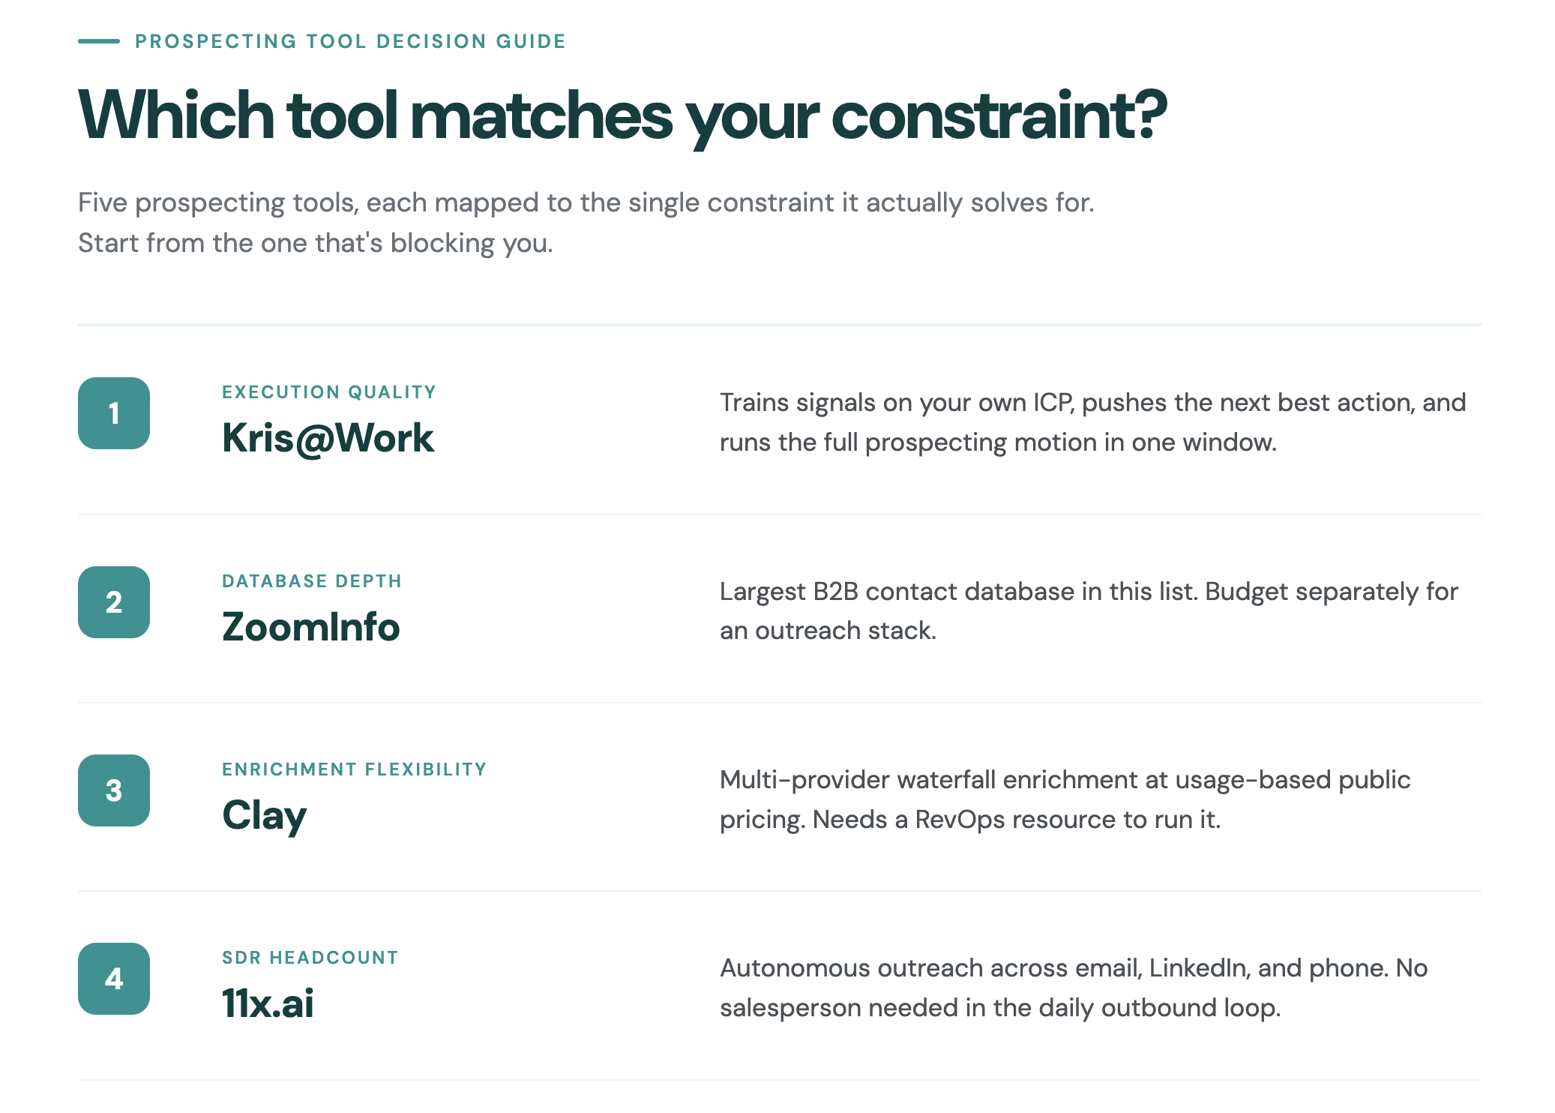Viewport: 1555px width, 1113px height.
Task: Click the ZoomInfo description about B2B database
Action: coord(1089,610)
